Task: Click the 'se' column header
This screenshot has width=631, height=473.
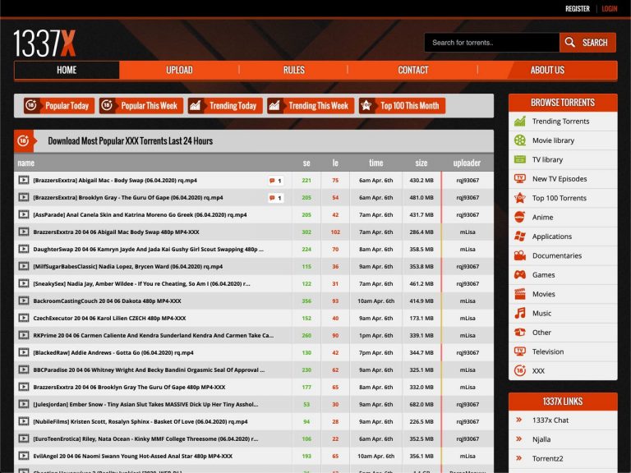Action: (x=306, y=163)
